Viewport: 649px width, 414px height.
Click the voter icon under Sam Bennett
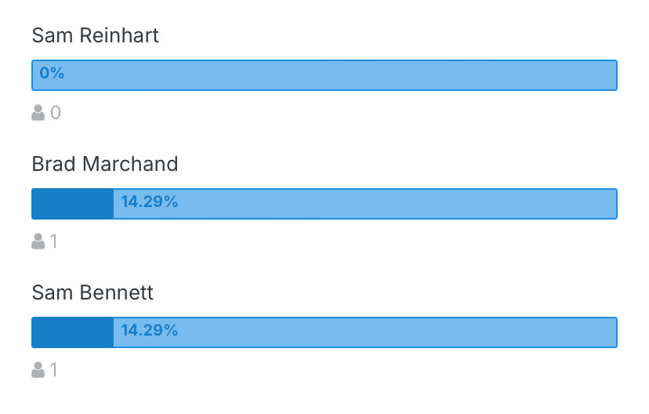point(38,370)
